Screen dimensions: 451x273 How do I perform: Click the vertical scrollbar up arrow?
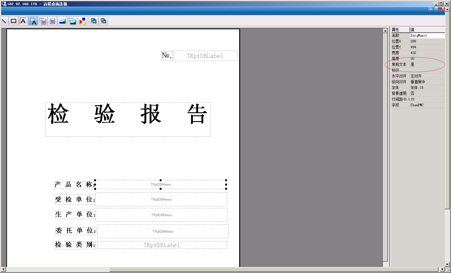click(x=385, y=31)
